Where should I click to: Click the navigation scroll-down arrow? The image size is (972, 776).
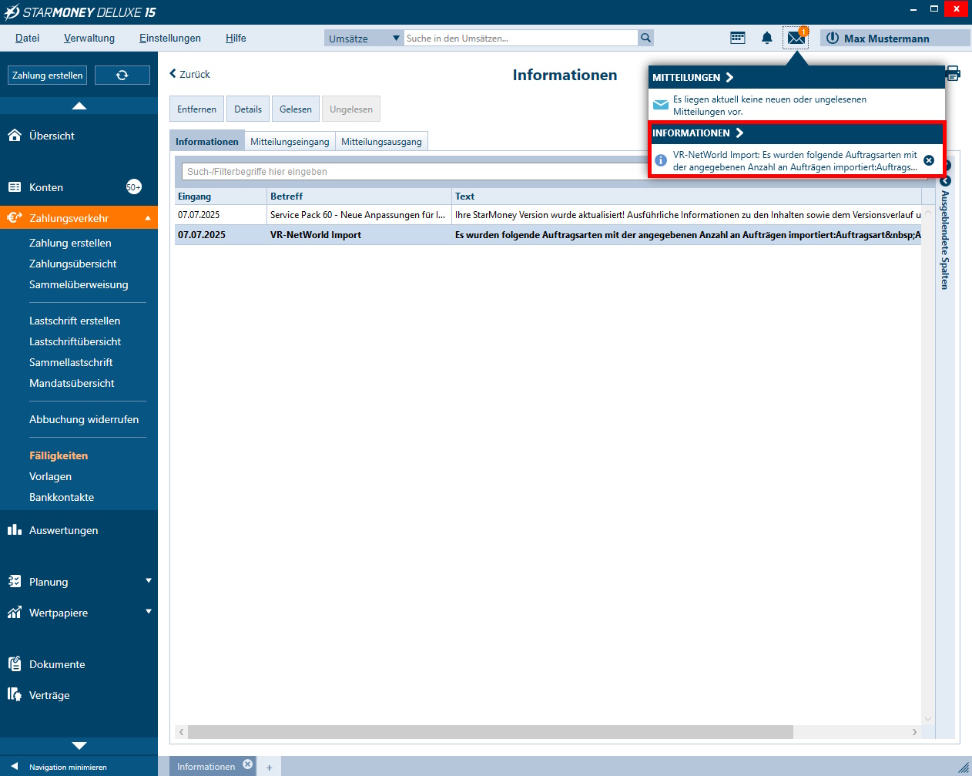point(79,746)
